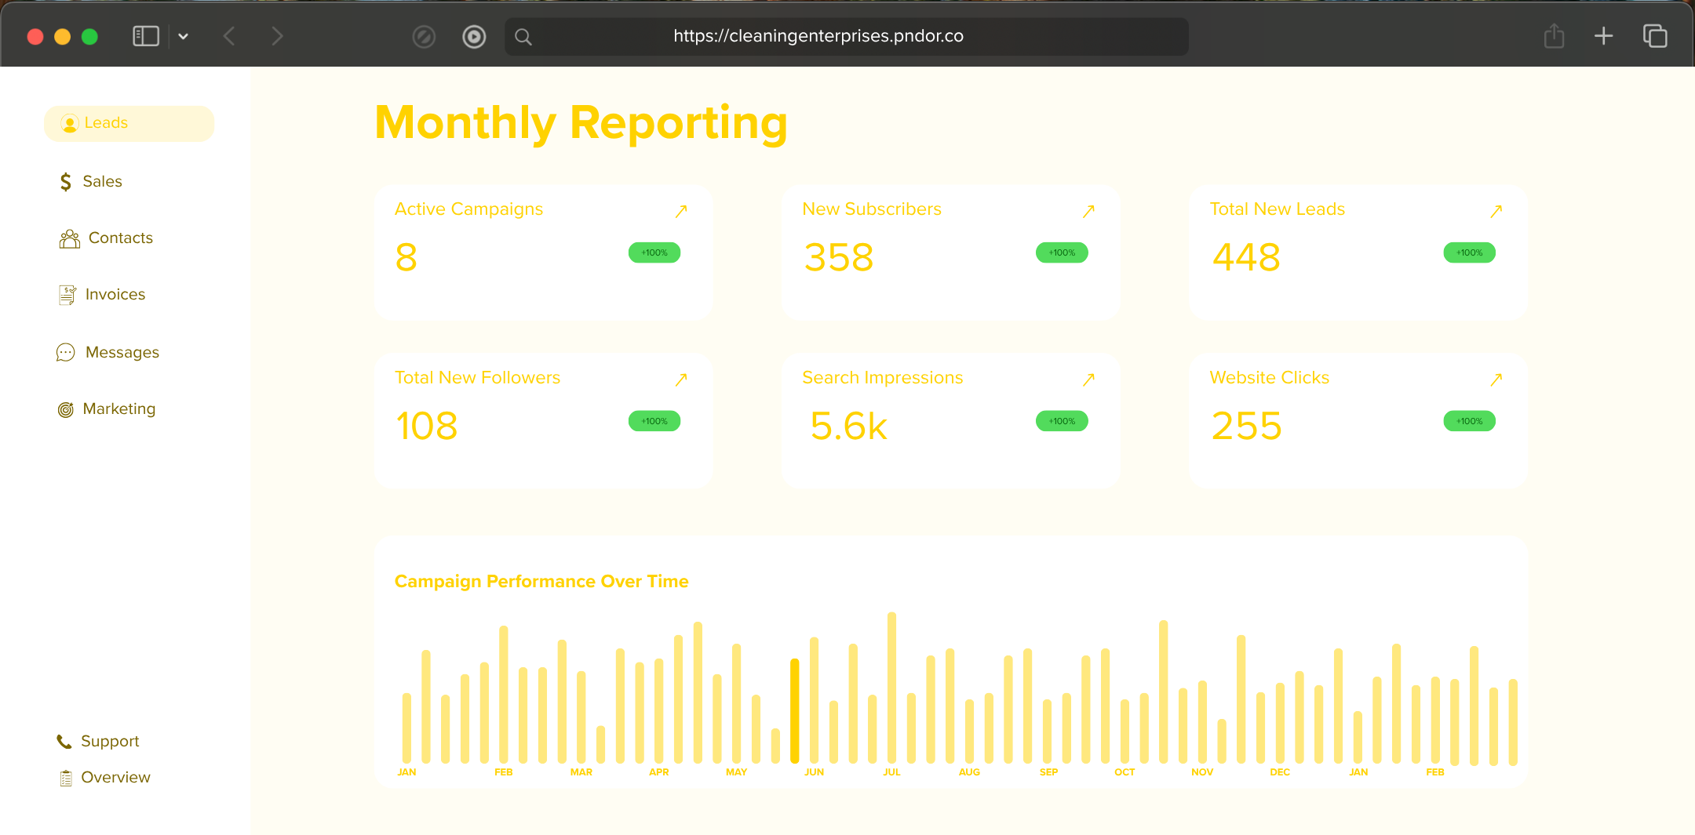Go back with the browser back arrow

click(x=229, y=36)
